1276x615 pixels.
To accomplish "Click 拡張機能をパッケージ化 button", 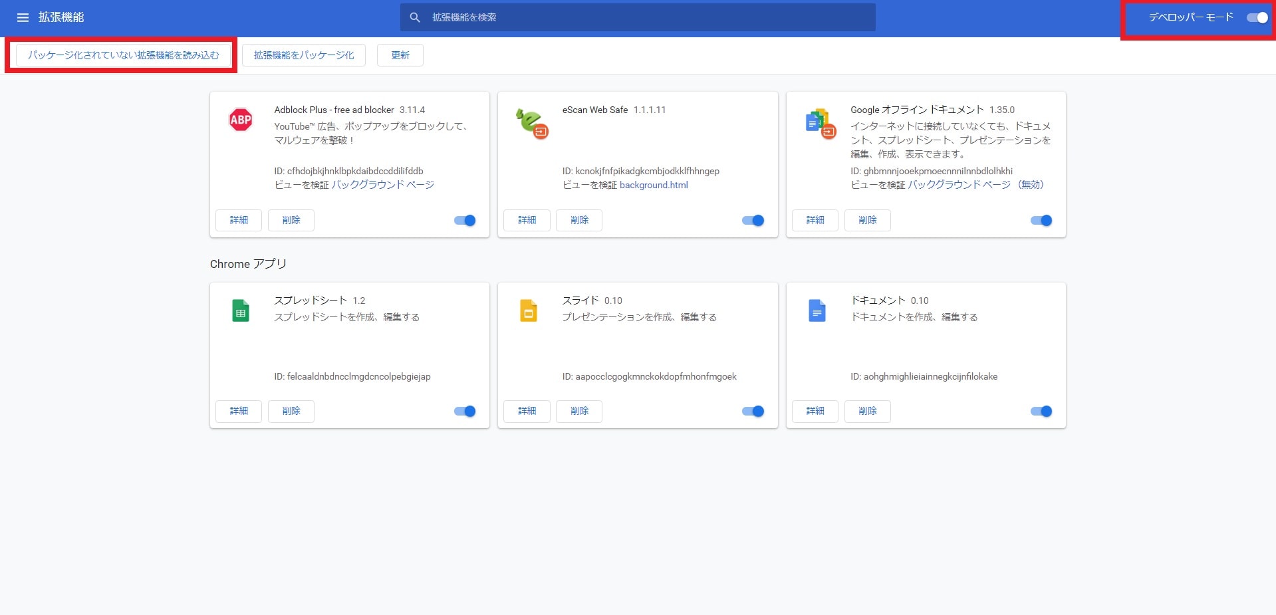I will click(304, 55).
